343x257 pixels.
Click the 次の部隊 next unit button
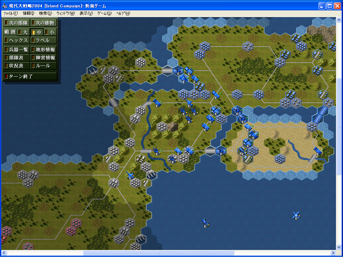16,23
